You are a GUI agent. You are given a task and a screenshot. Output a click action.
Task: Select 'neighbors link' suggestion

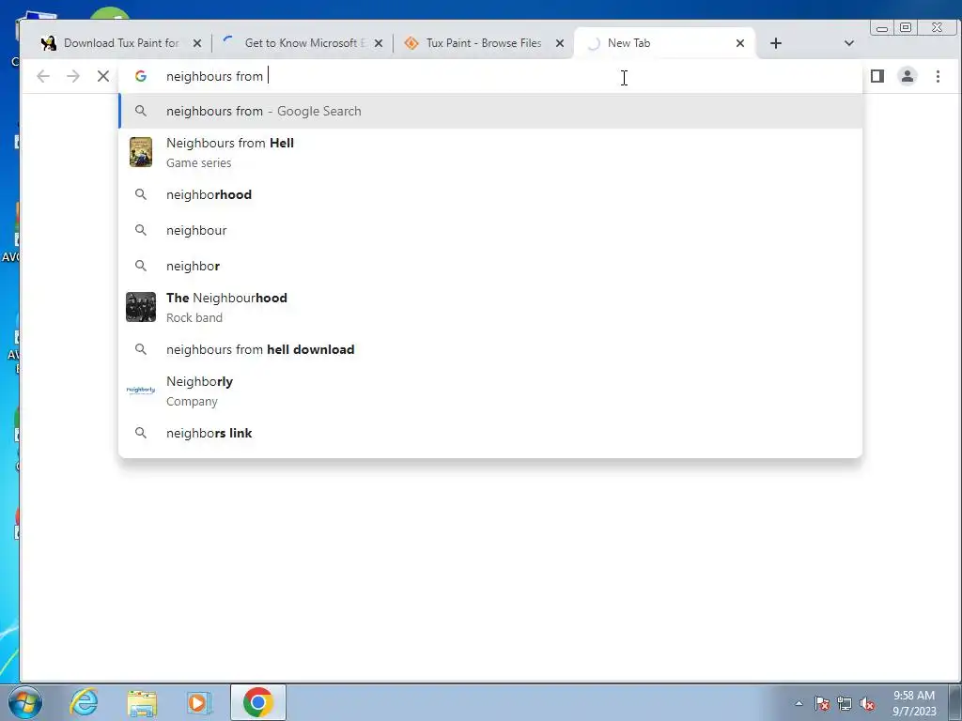click(x=490, y=433)
